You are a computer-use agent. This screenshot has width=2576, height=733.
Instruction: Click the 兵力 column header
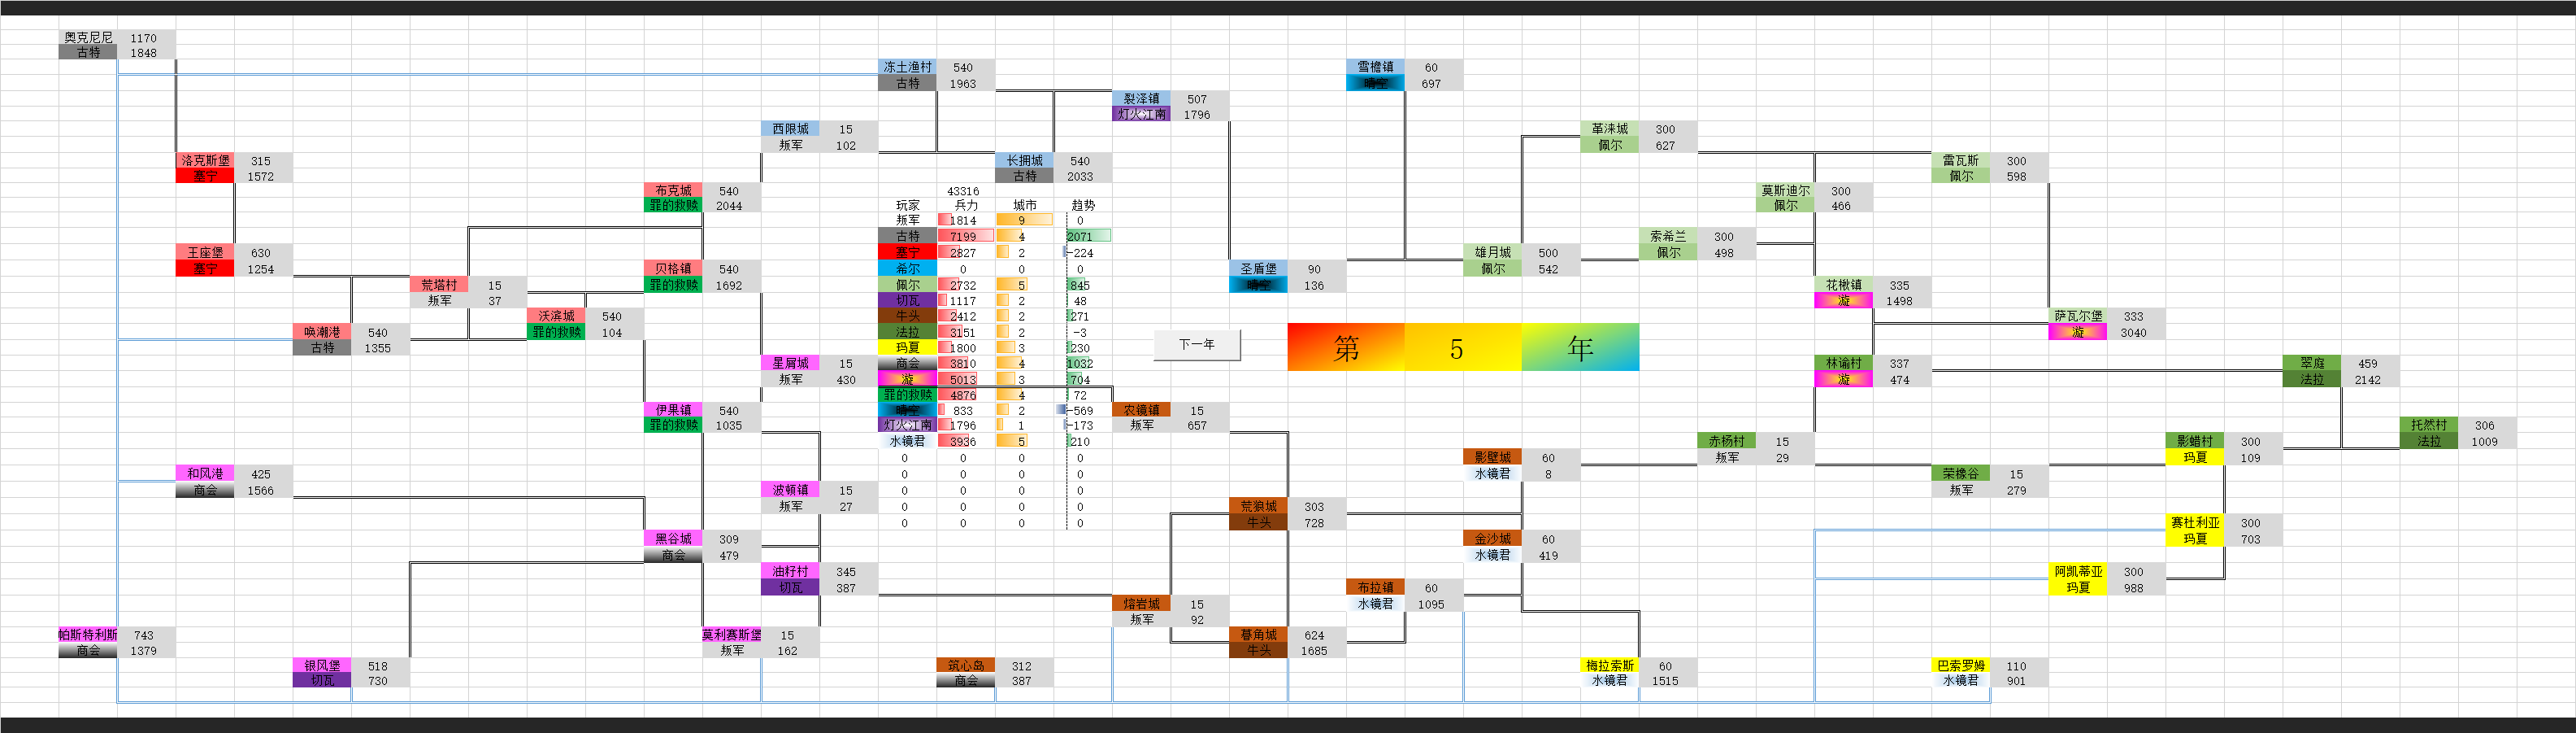click(x=966, y=205)
